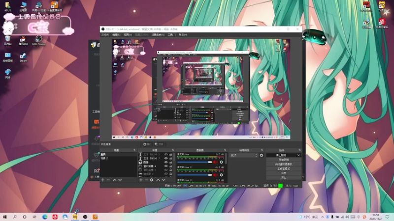Image resolution: width=394 pixels, height=221 pixels.
Task: Toggle lock on 窗口采集 4 source
Action: pos(170,166)
